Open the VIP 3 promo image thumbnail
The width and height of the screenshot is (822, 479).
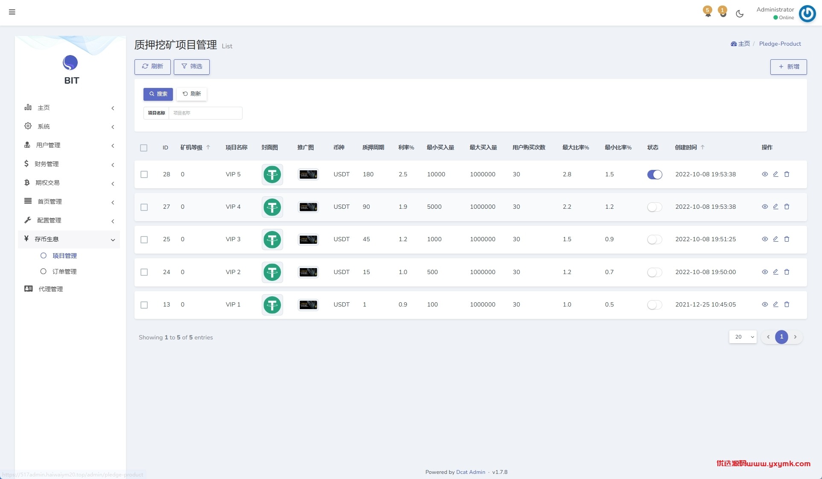click(308, 239)
